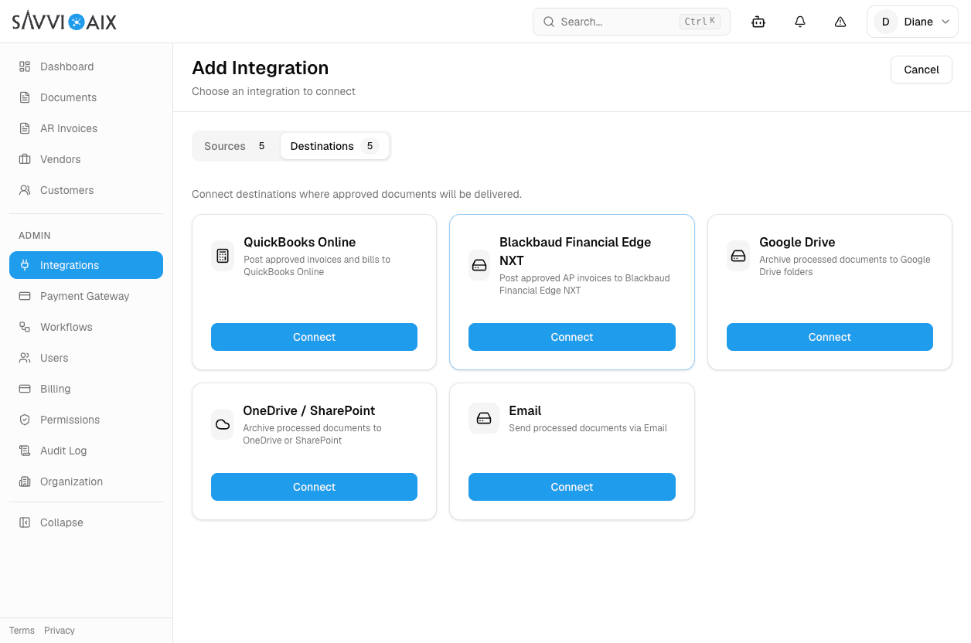View the Audit Log
This screenshot has width=971, height=643.
(x=86, y=451)
